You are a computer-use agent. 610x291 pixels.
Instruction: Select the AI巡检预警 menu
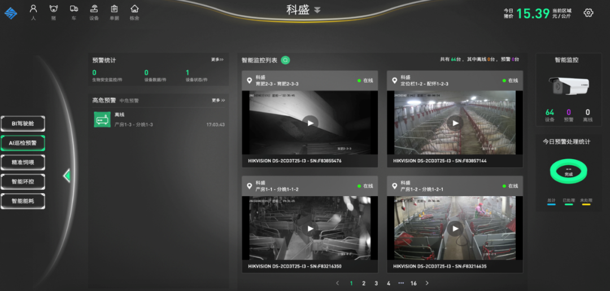pos(23,143)
